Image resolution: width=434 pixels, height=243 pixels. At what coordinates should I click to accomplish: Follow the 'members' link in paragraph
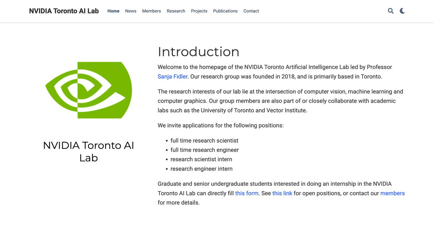point(393,193)
